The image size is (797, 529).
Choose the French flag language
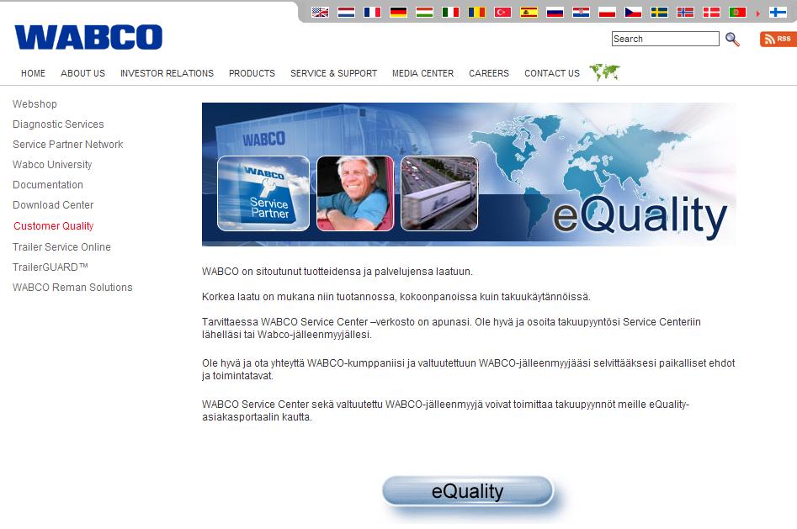[372, 13]
